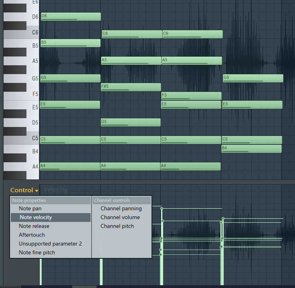Select the A4 note in the third bar

click(190, 167)
